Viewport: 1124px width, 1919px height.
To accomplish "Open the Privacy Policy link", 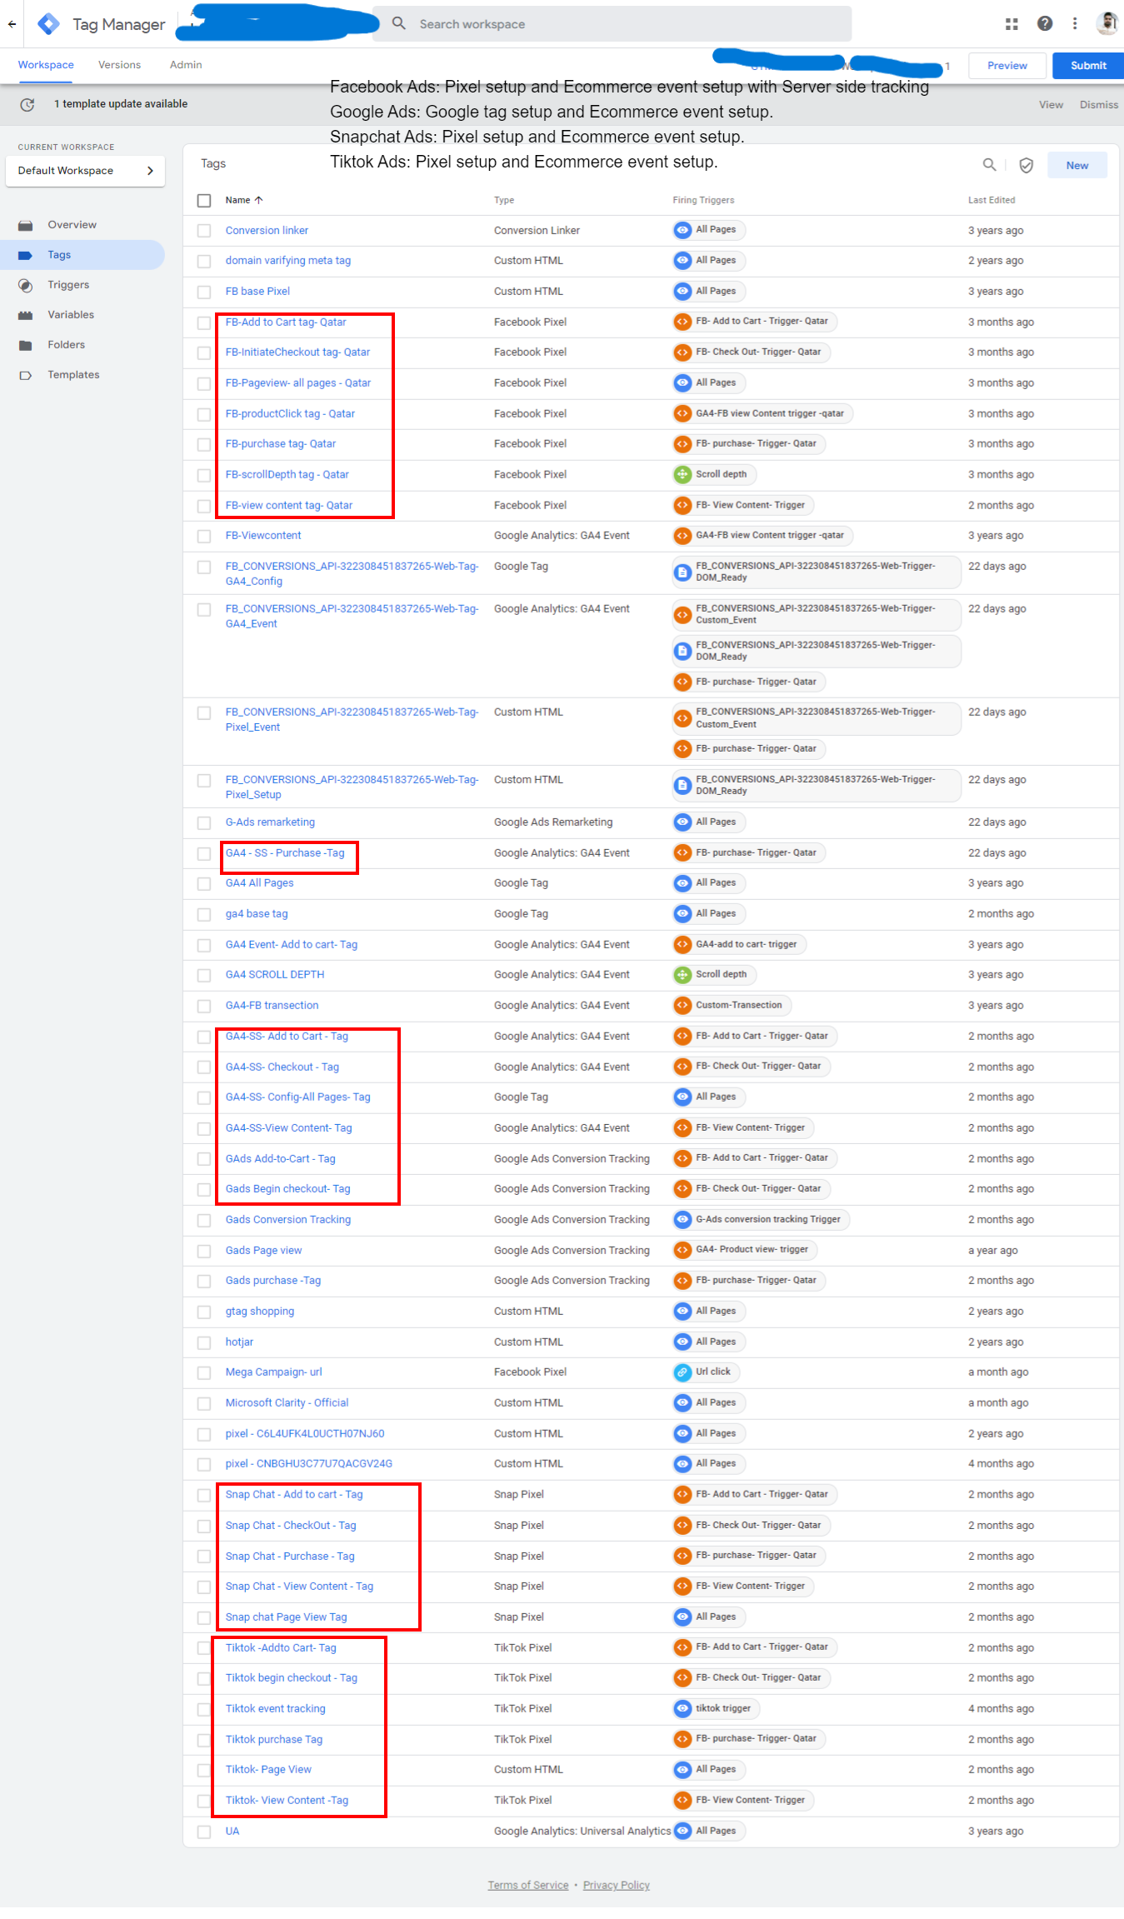I will click(x=616, y=1885).
